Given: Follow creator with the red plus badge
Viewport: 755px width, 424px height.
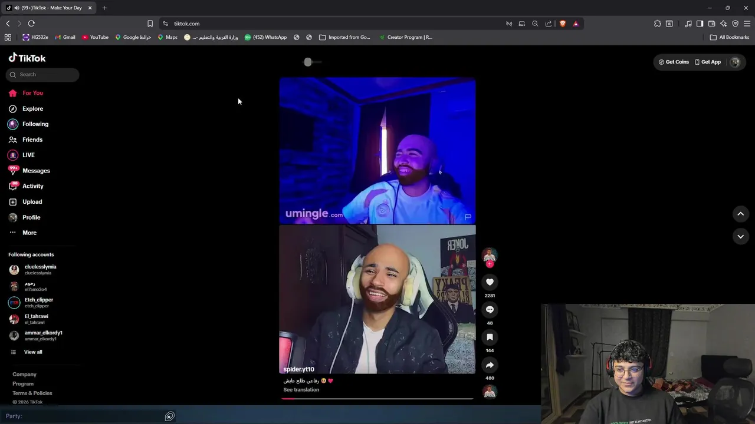Looking at the screenshot, I should point(490,264).
